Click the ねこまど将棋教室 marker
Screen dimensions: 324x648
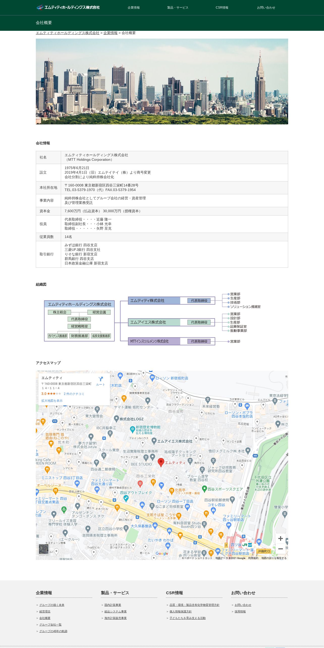[152, 506]
